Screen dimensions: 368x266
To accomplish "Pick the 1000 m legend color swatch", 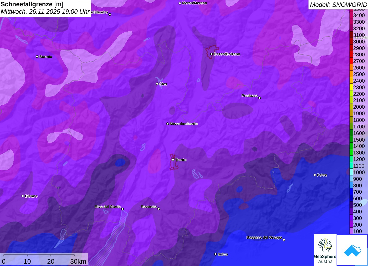I will (x=351, y=172).
